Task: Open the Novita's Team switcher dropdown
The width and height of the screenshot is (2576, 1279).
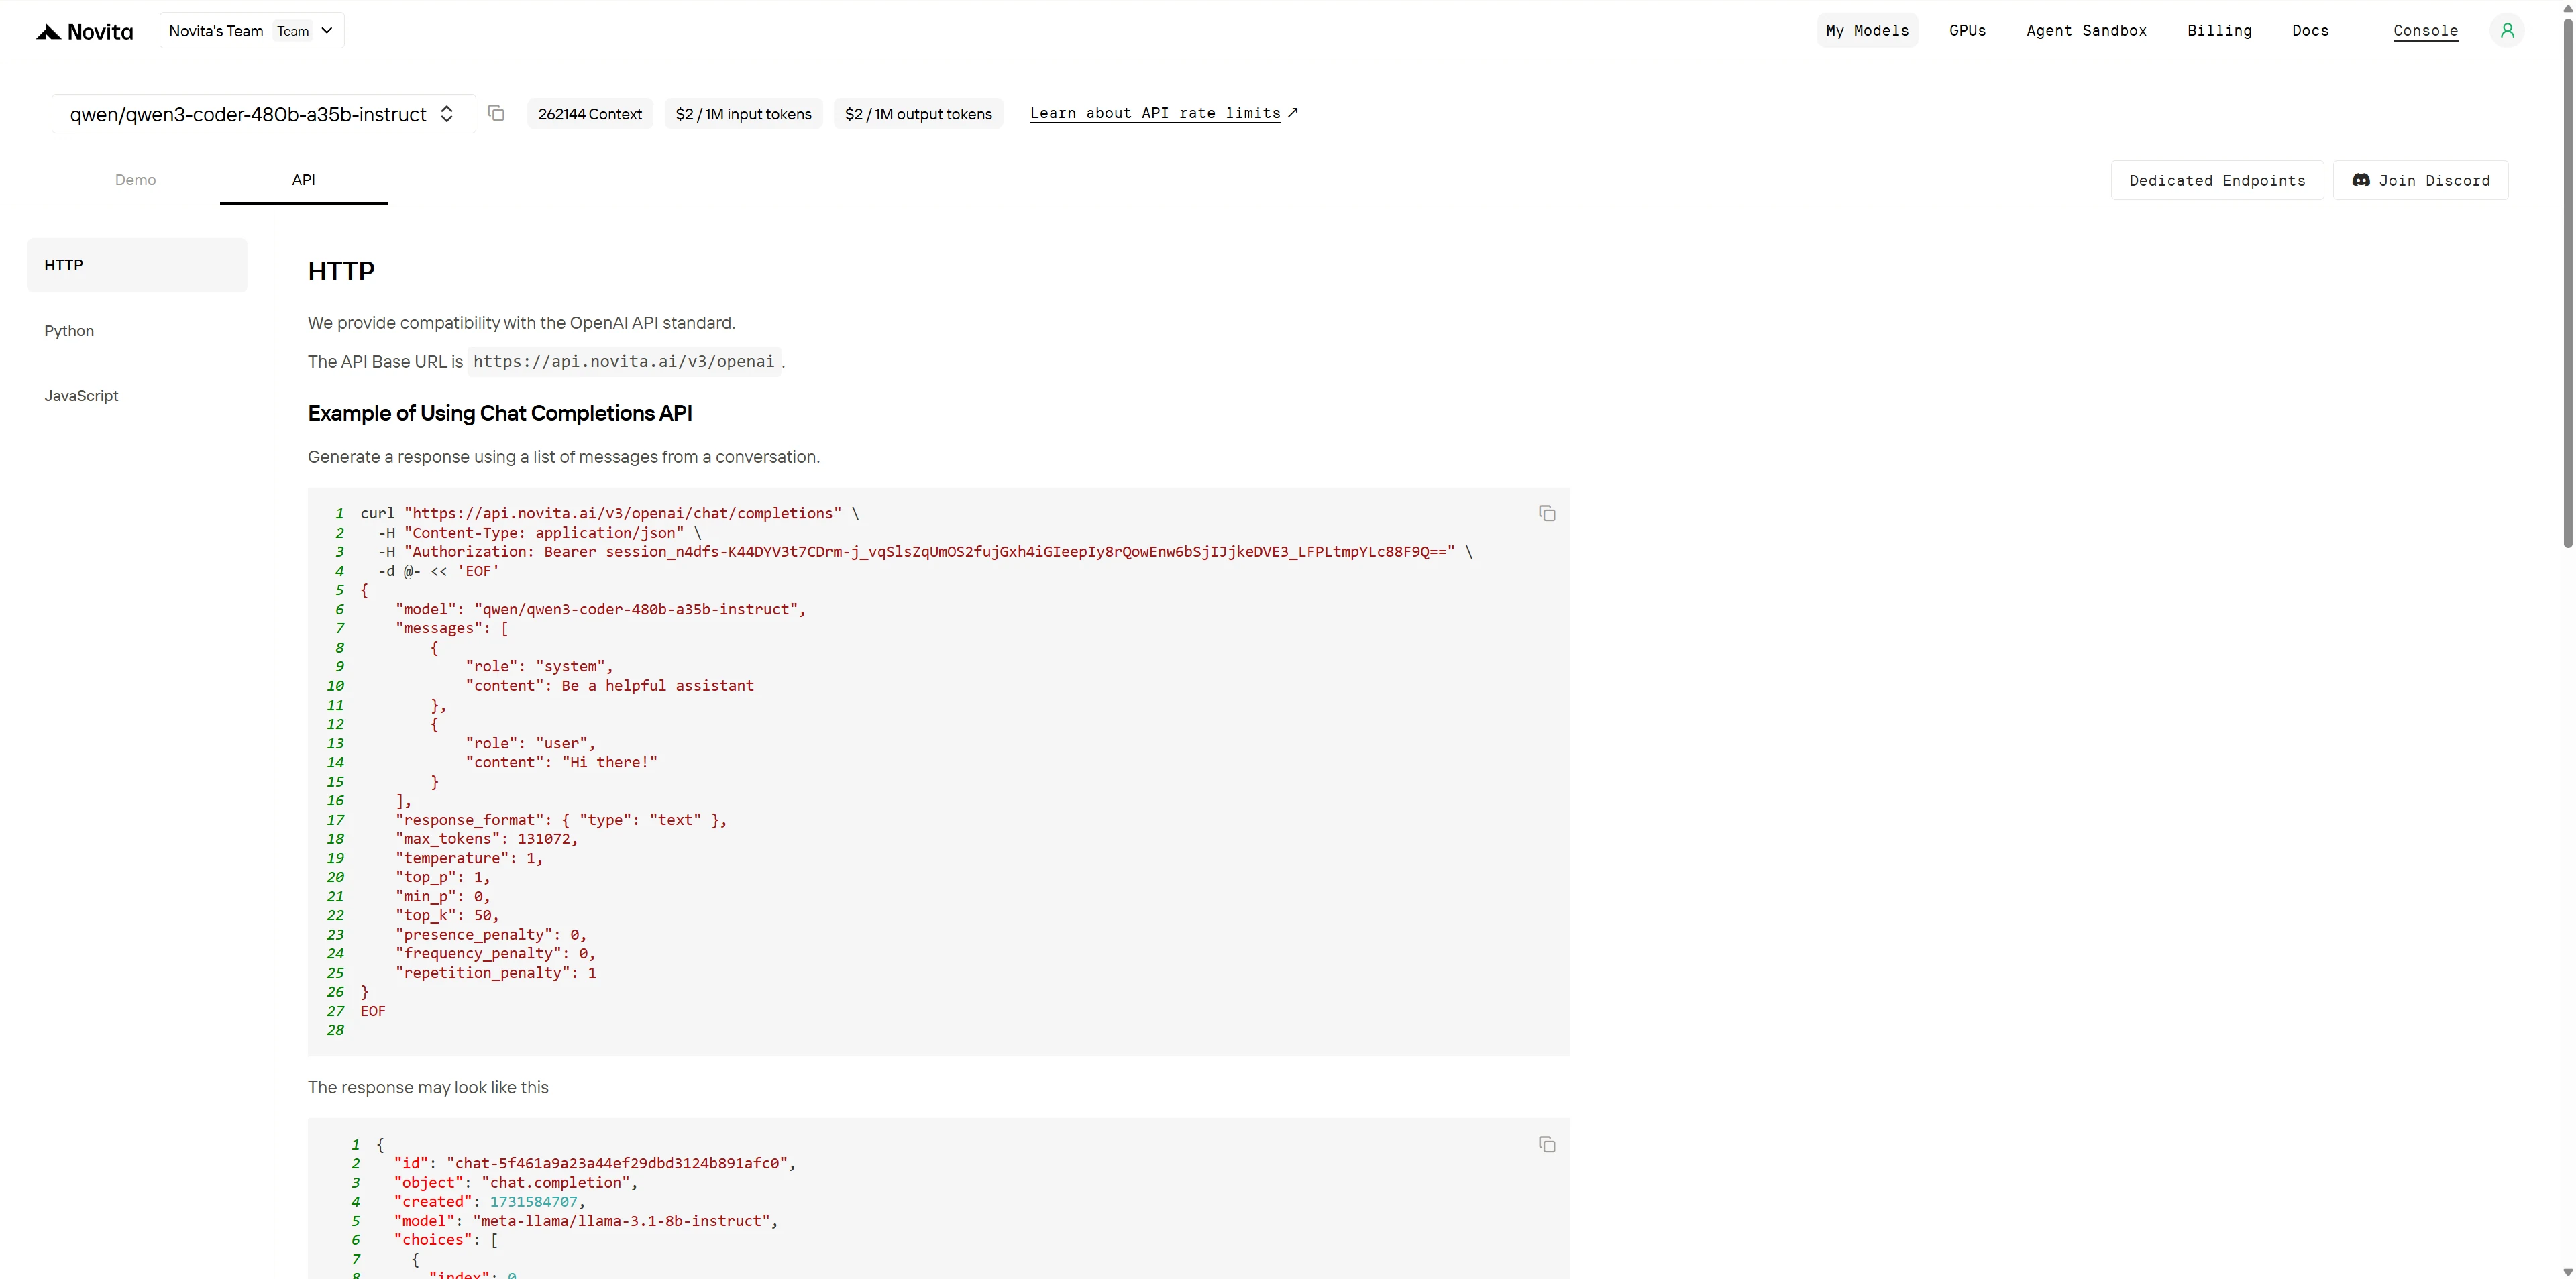Action: coord(251,31)
